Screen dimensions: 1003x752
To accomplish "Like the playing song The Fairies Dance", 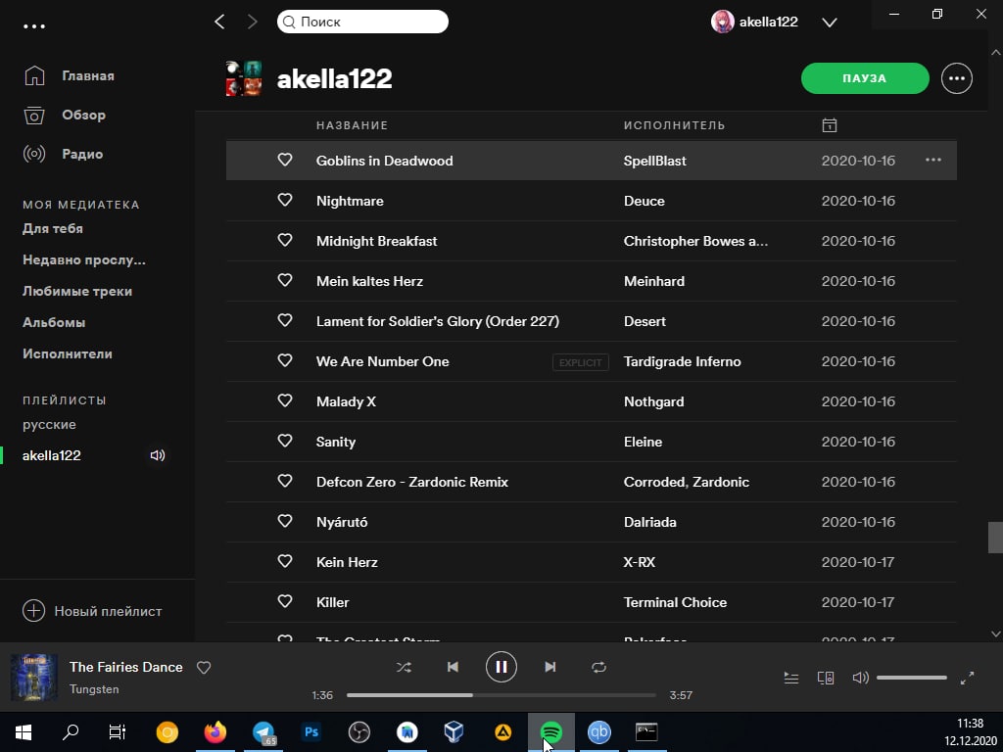I will pos(204,668).
